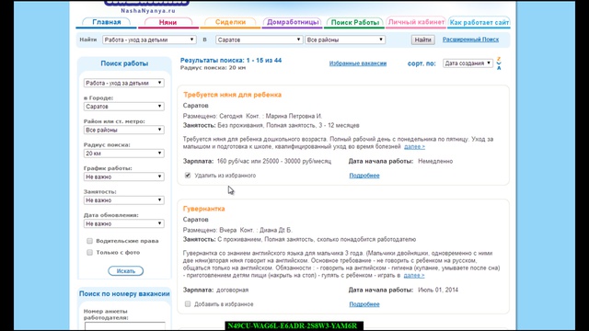589x331 pixels.
Task: Check Добавить в избранное for Гувернантка
Action: (188, 304)
